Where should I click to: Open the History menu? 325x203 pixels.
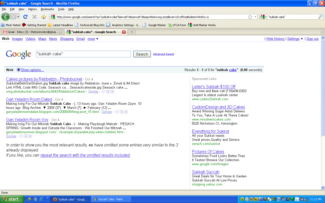[32, 9]
